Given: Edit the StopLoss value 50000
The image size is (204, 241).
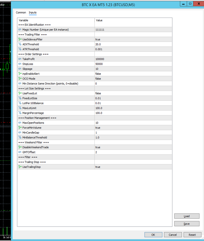Looking at the screenshot, I should pos(133,64).
